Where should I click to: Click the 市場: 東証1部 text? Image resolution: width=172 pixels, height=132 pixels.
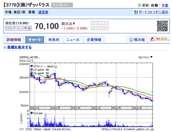15,12
